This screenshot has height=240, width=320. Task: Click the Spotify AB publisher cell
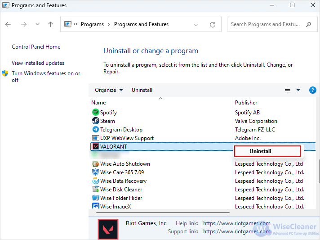click(247, 113)
